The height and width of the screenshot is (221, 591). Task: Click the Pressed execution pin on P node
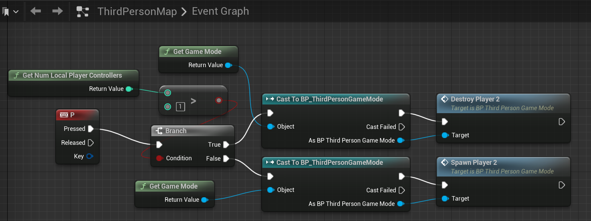pyautogui.click(x=91, y=129)
